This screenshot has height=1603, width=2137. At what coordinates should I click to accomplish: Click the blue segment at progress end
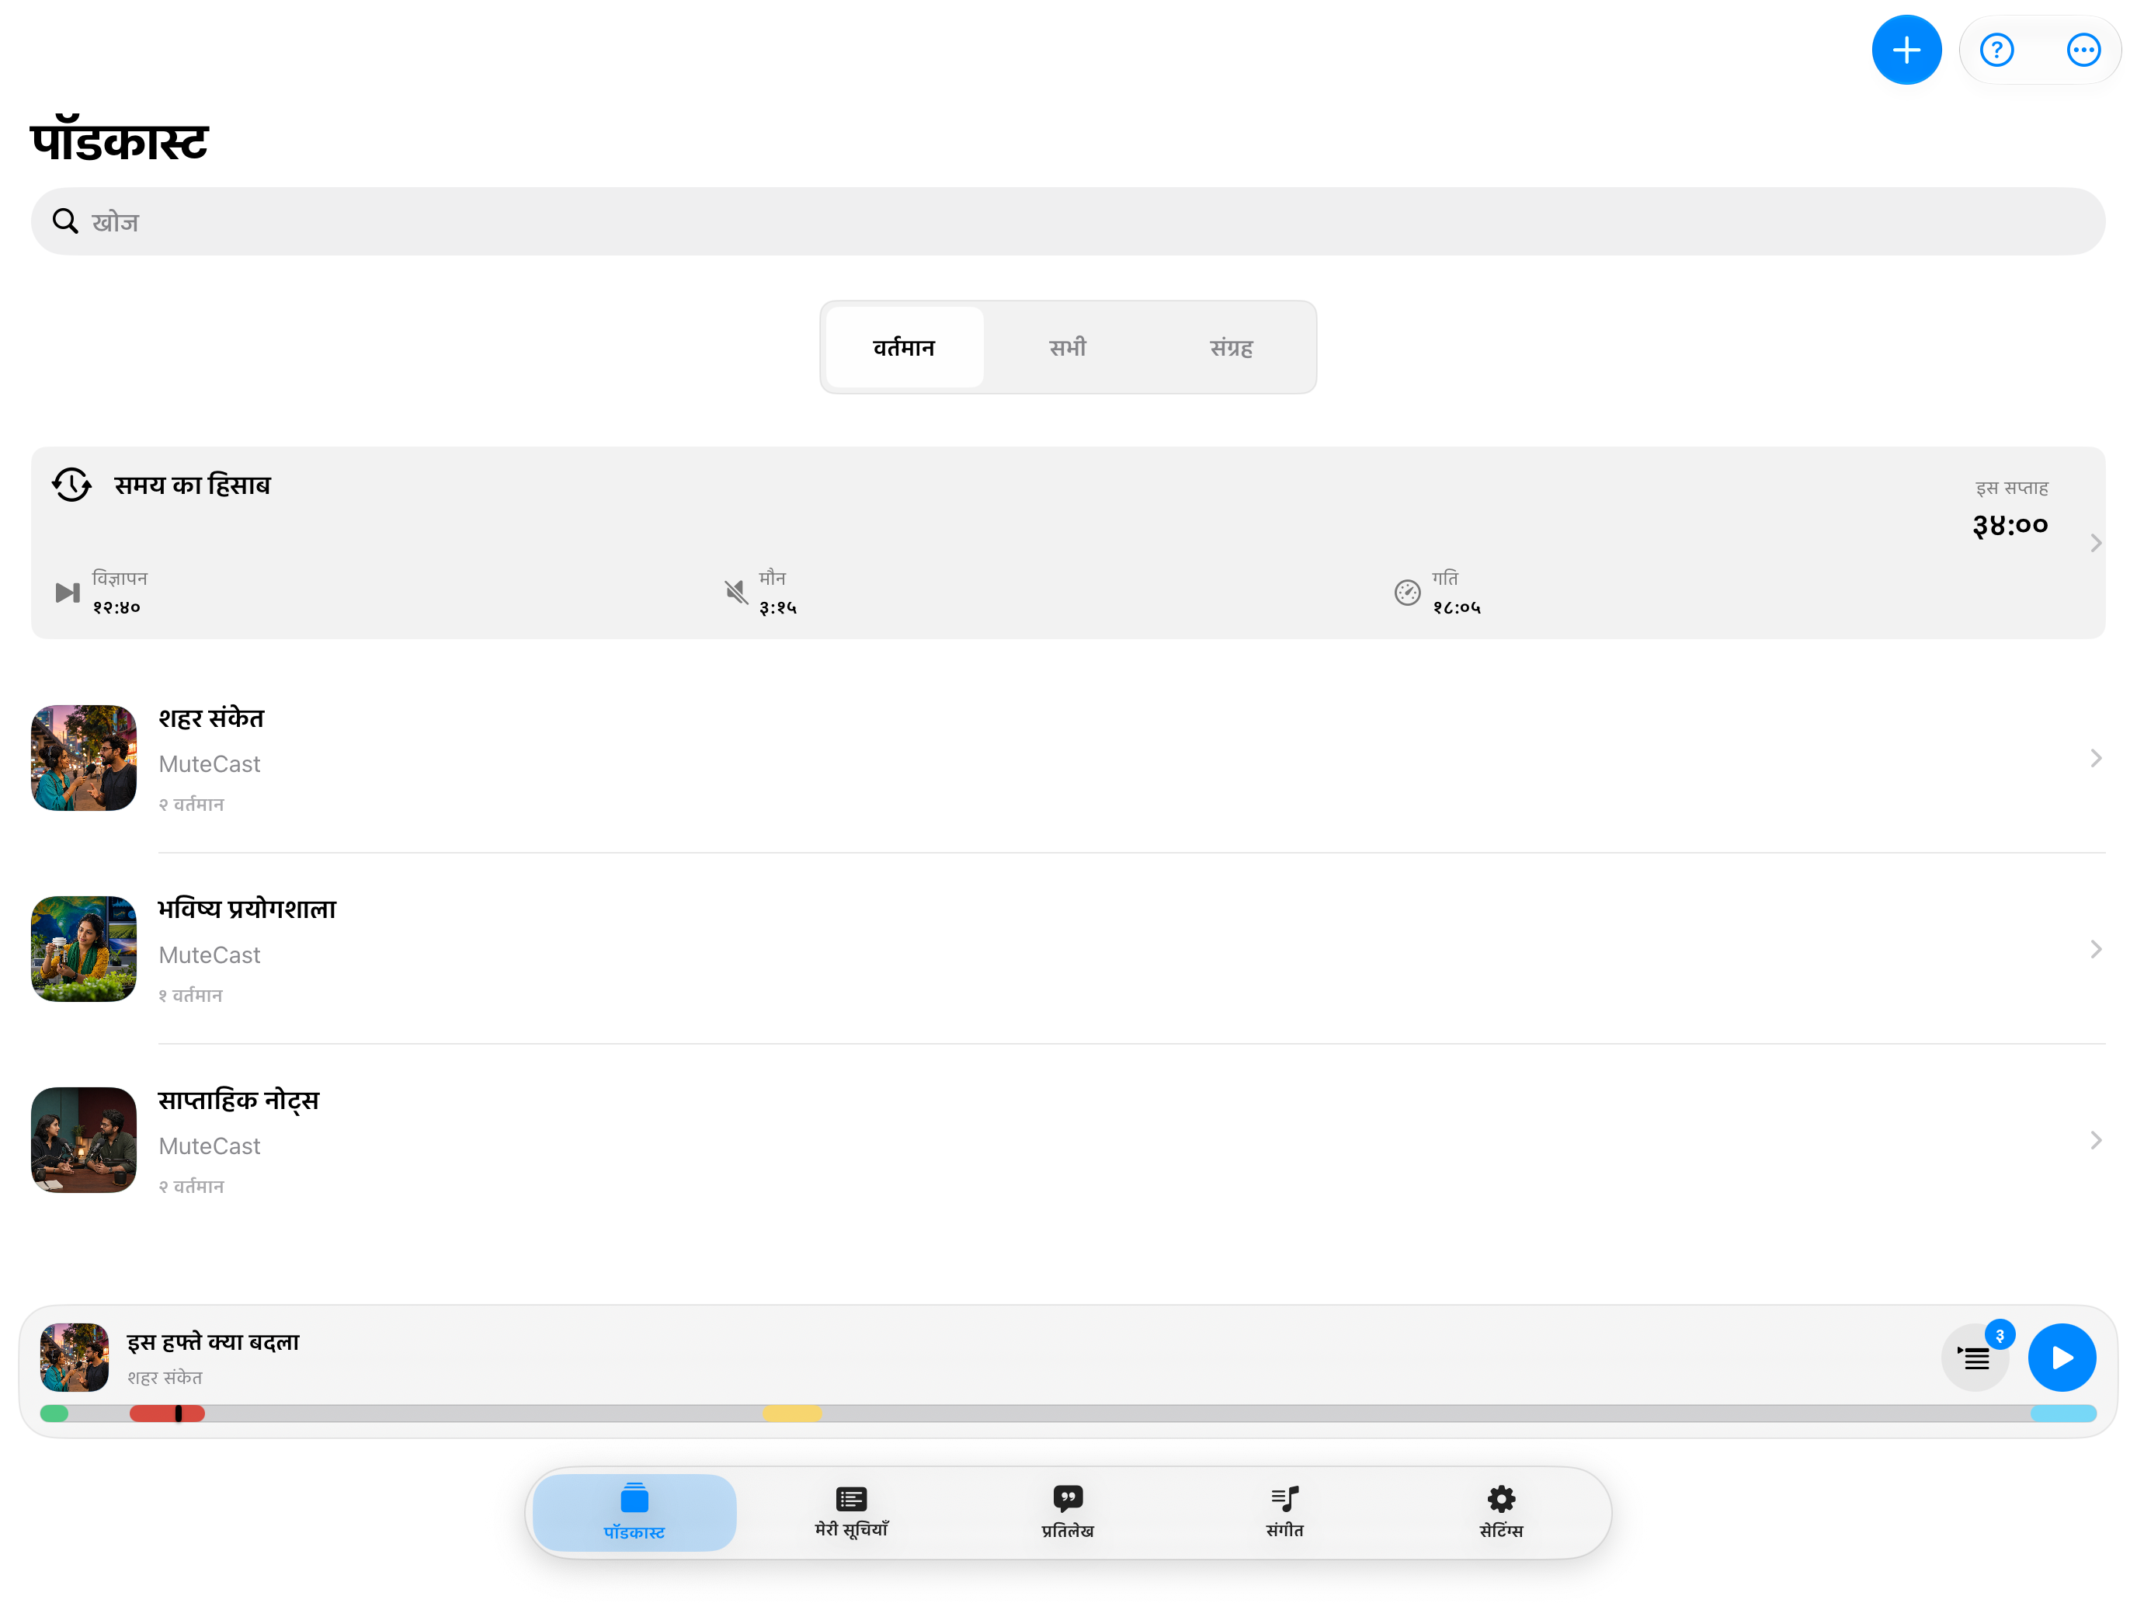click(x=2062, y=1413)
